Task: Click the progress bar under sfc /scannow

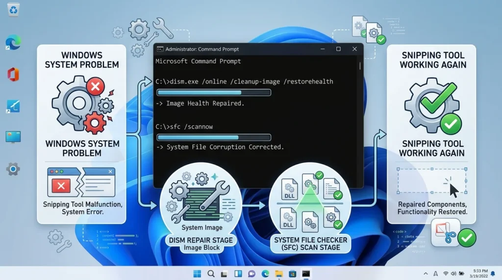Action: 214,138
